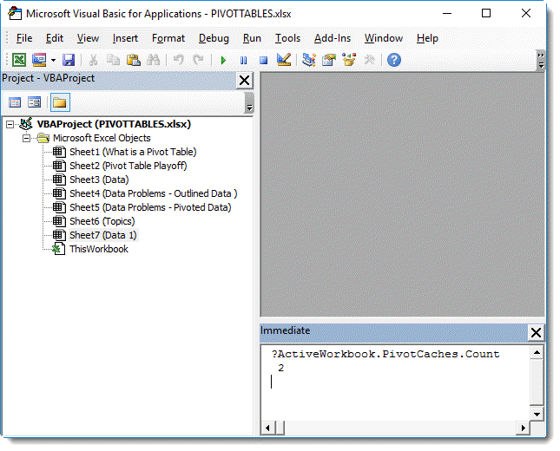This screenshot has width=560, height=451.
Task: Collapse the Microsoft Excel Objects folder
Action: 27,138
